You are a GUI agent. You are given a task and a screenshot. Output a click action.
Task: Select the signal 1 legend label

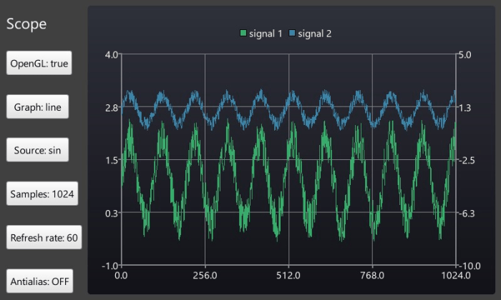(x=265, y=34)
